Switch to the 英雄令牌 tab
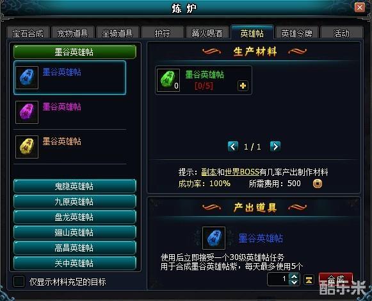 click(x=296, y=33)
